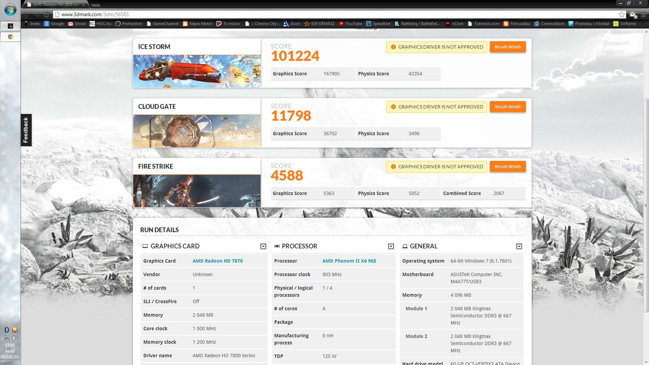Open the AMD Phenom II X4 965 link

click(x=349, y=261)
